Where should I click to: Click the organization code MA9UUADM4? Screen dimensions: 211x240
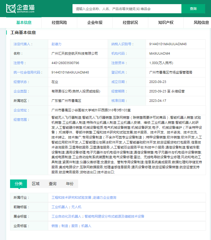(160, 53)
